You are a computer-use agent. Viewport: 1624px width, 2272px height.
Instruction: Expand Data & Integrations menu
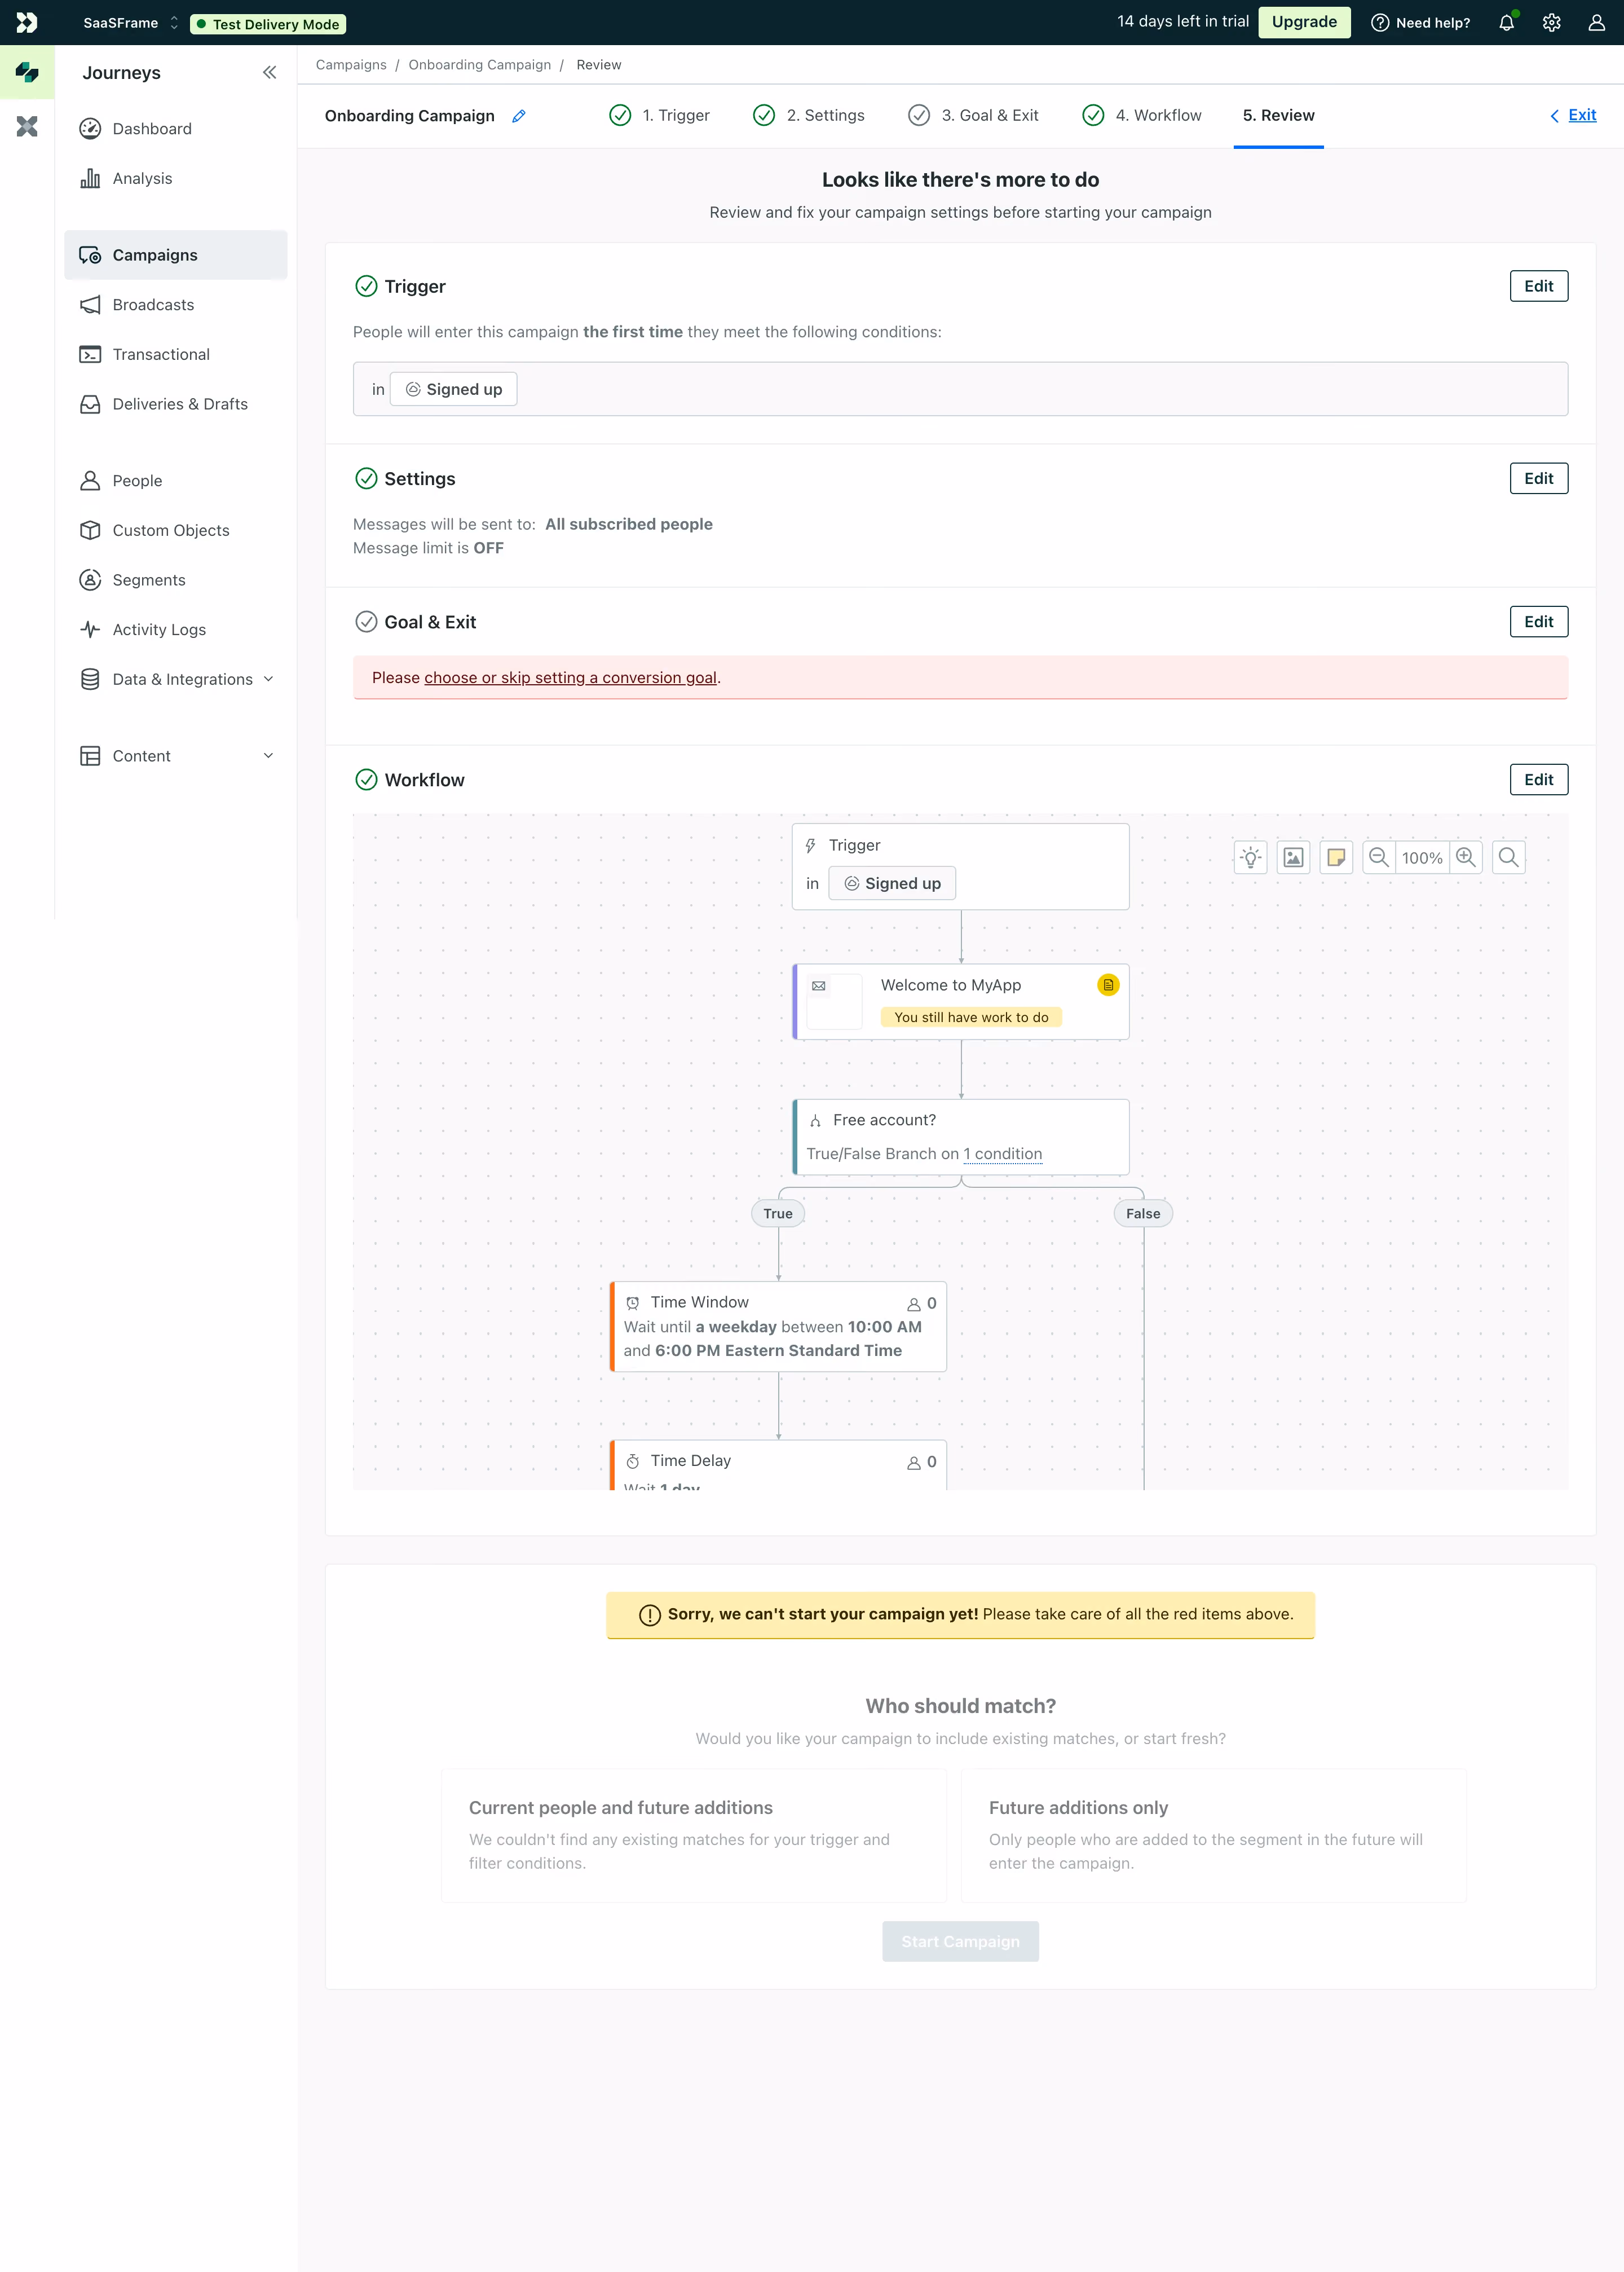(175, 679)
